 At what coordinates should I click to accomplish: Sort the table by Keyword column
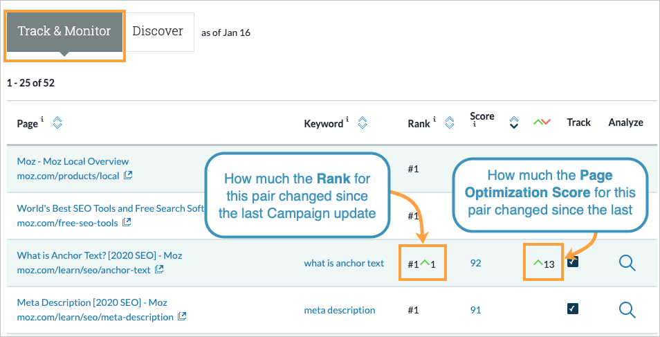point(362,123)
